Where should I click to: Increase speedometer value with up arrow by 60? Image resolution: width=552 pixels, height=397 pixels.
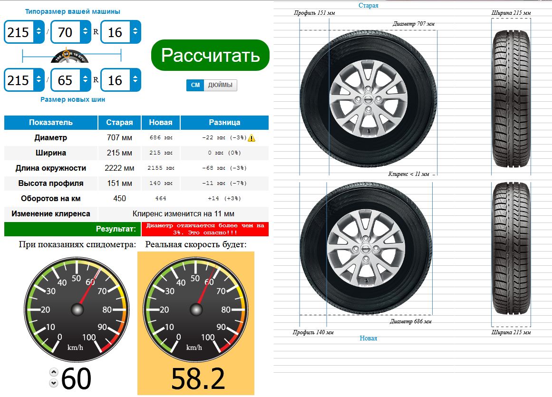54,372
